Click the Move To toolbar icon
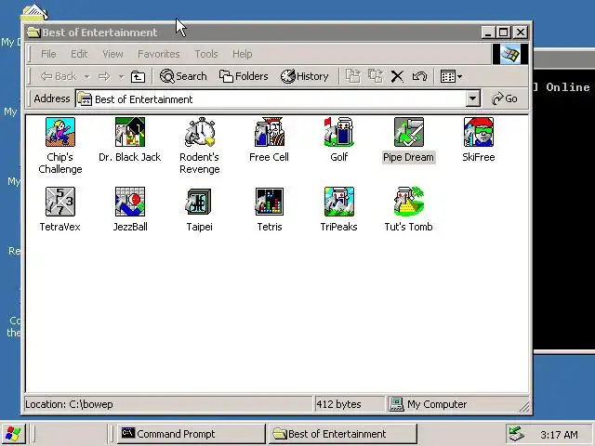This screenshot has height=446, width=595. (x=352, y=76)
